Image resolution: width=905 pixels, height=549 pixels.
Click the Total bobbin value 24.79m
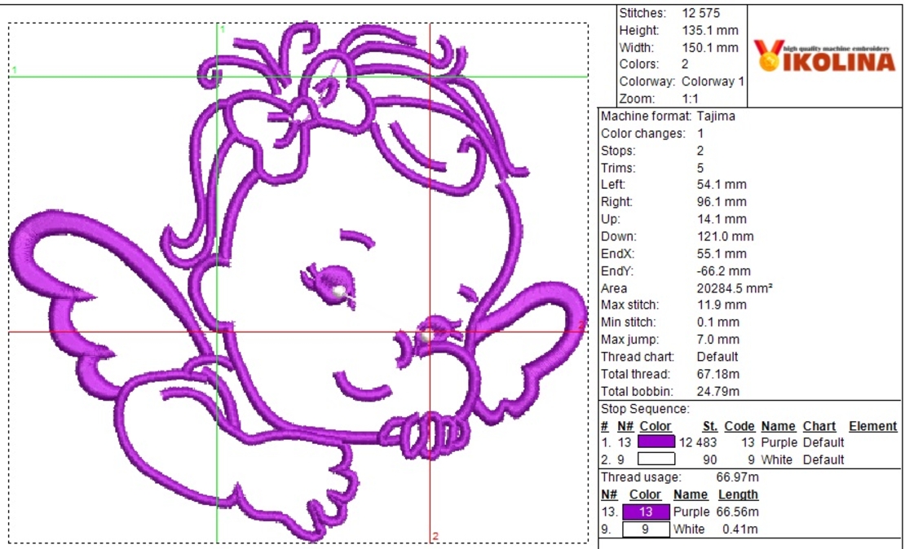(x=718, y=391)
